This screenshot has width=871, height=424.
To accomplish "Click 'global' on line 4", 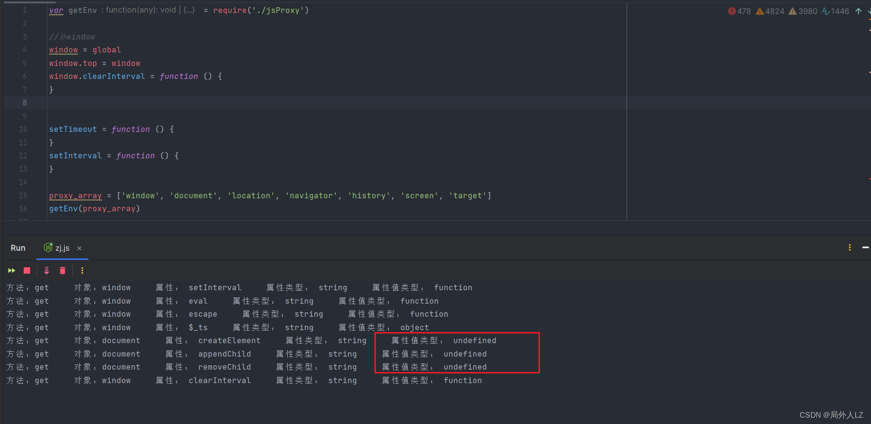I will click(x=107, y=50).
